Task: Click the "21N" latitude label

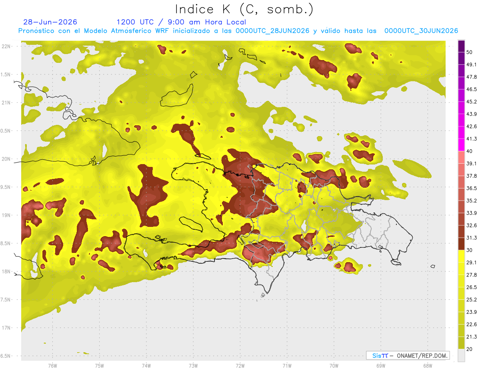Action: [6, 102]
